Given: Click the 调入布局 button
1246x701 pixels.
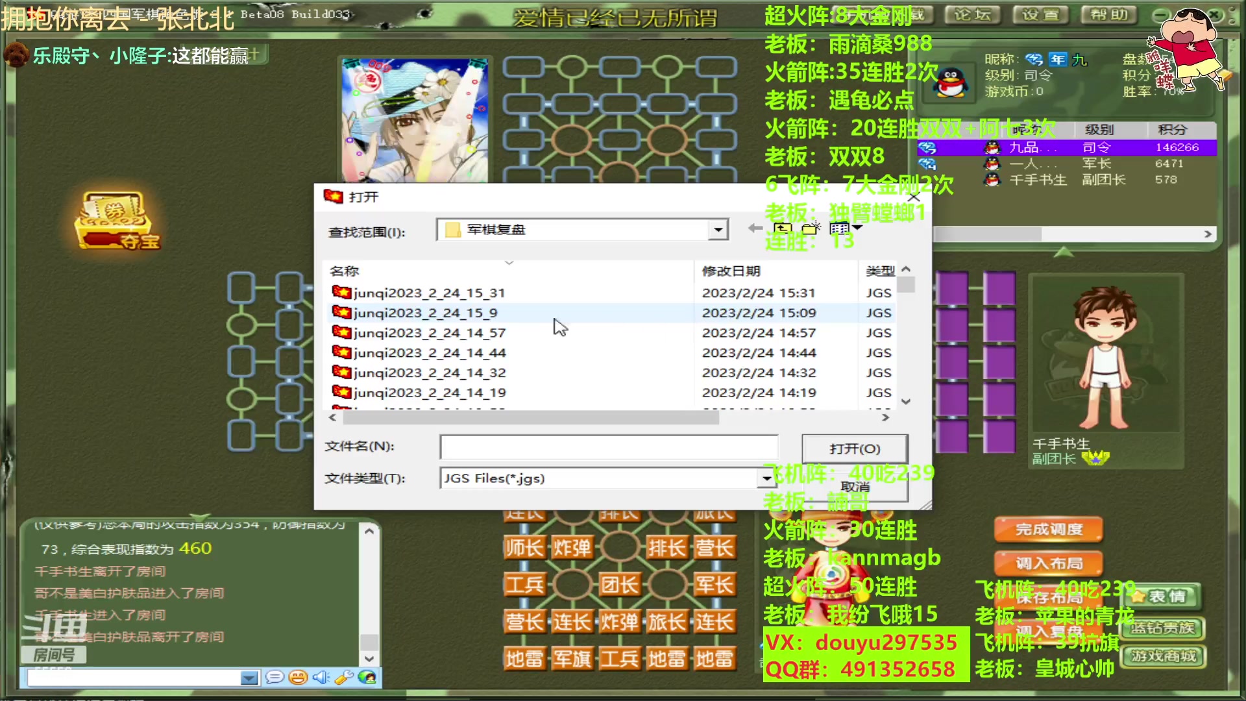Looking at the screenshot, I should pyautogui.click(x=1049, y=563).
